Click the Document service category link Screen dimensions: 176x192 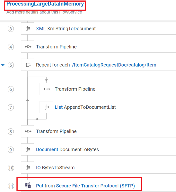(x=47, y=149)
